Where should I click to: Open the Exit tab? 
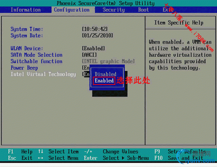click(168, 10)
